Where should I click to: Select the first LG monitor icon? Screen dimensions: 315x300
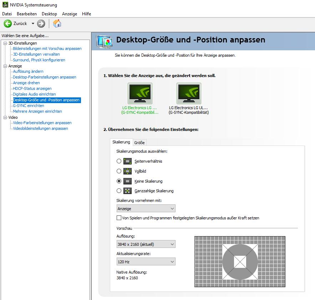click(x=140, y=93)
